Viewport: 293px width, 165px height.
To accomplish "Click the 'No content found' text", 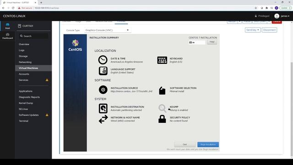I will (x=179, y=121).
